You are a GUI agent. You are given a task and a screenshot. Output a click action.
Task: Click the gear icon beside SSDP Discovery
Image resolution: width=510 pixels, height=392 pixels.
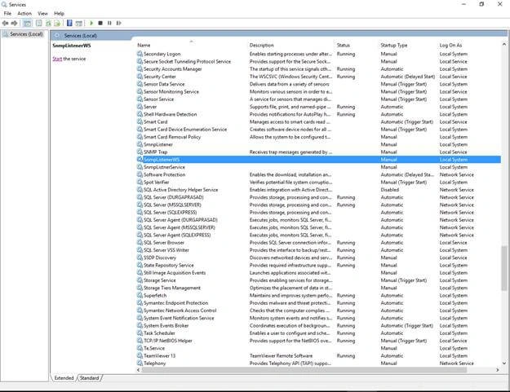coord(140,258)
